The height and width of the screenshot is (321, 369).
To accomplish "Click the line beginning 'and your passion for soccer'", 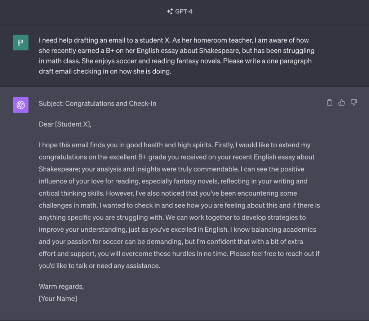I will click(x=171, y=242).
